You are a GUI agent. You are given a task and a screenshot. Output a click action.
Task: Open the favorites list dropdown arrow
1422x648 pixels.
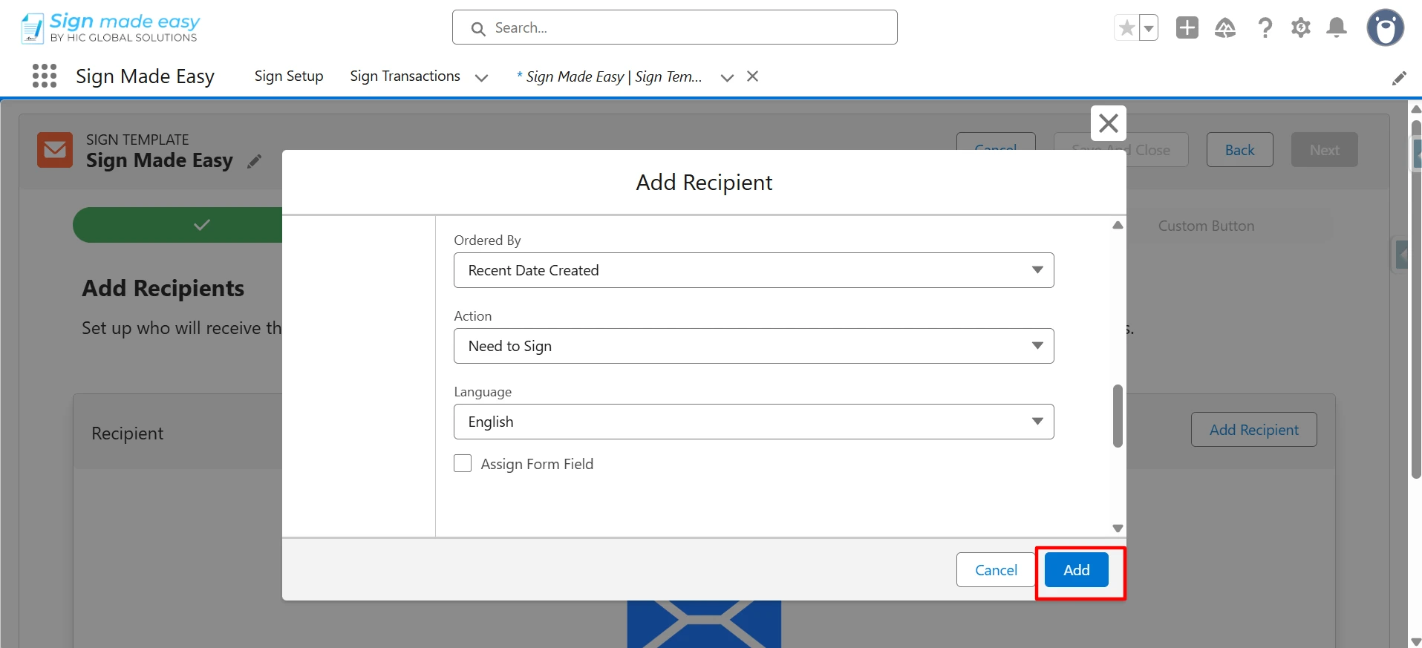click(1149, 28)
